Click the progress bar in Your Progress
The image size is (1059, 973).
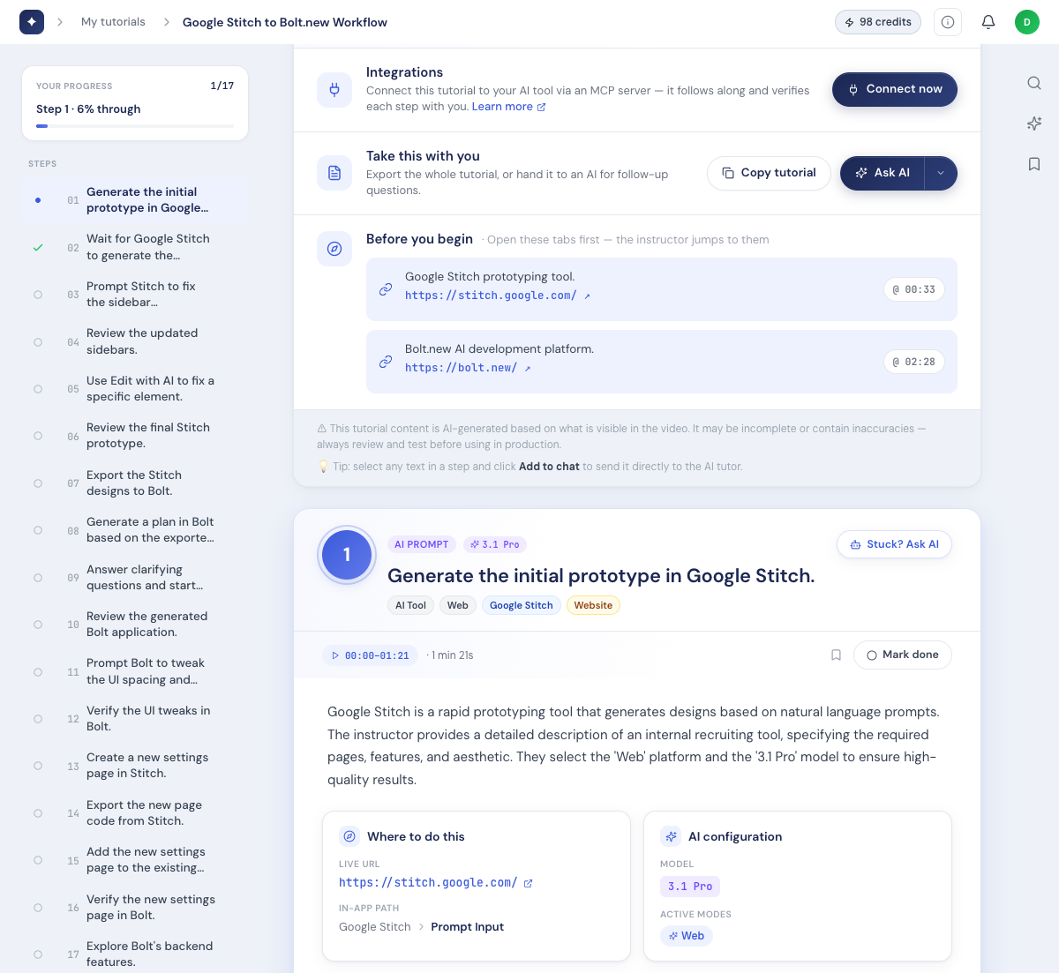click(x=135, y=126)
